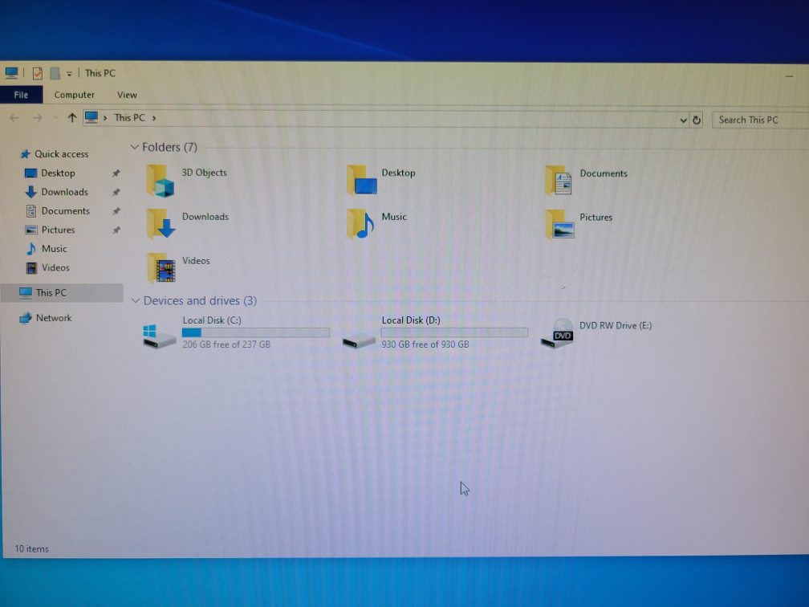Click the Back navigation arrow
This screenshot has width=809, height=607.
pyautogui.click(x=14, y=118)
